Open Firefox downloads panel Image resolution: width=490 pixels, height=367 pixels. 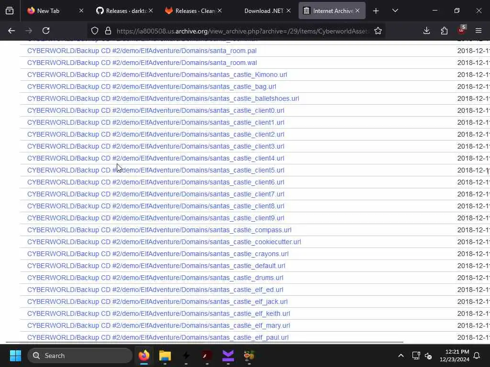(x=426, y=31)
